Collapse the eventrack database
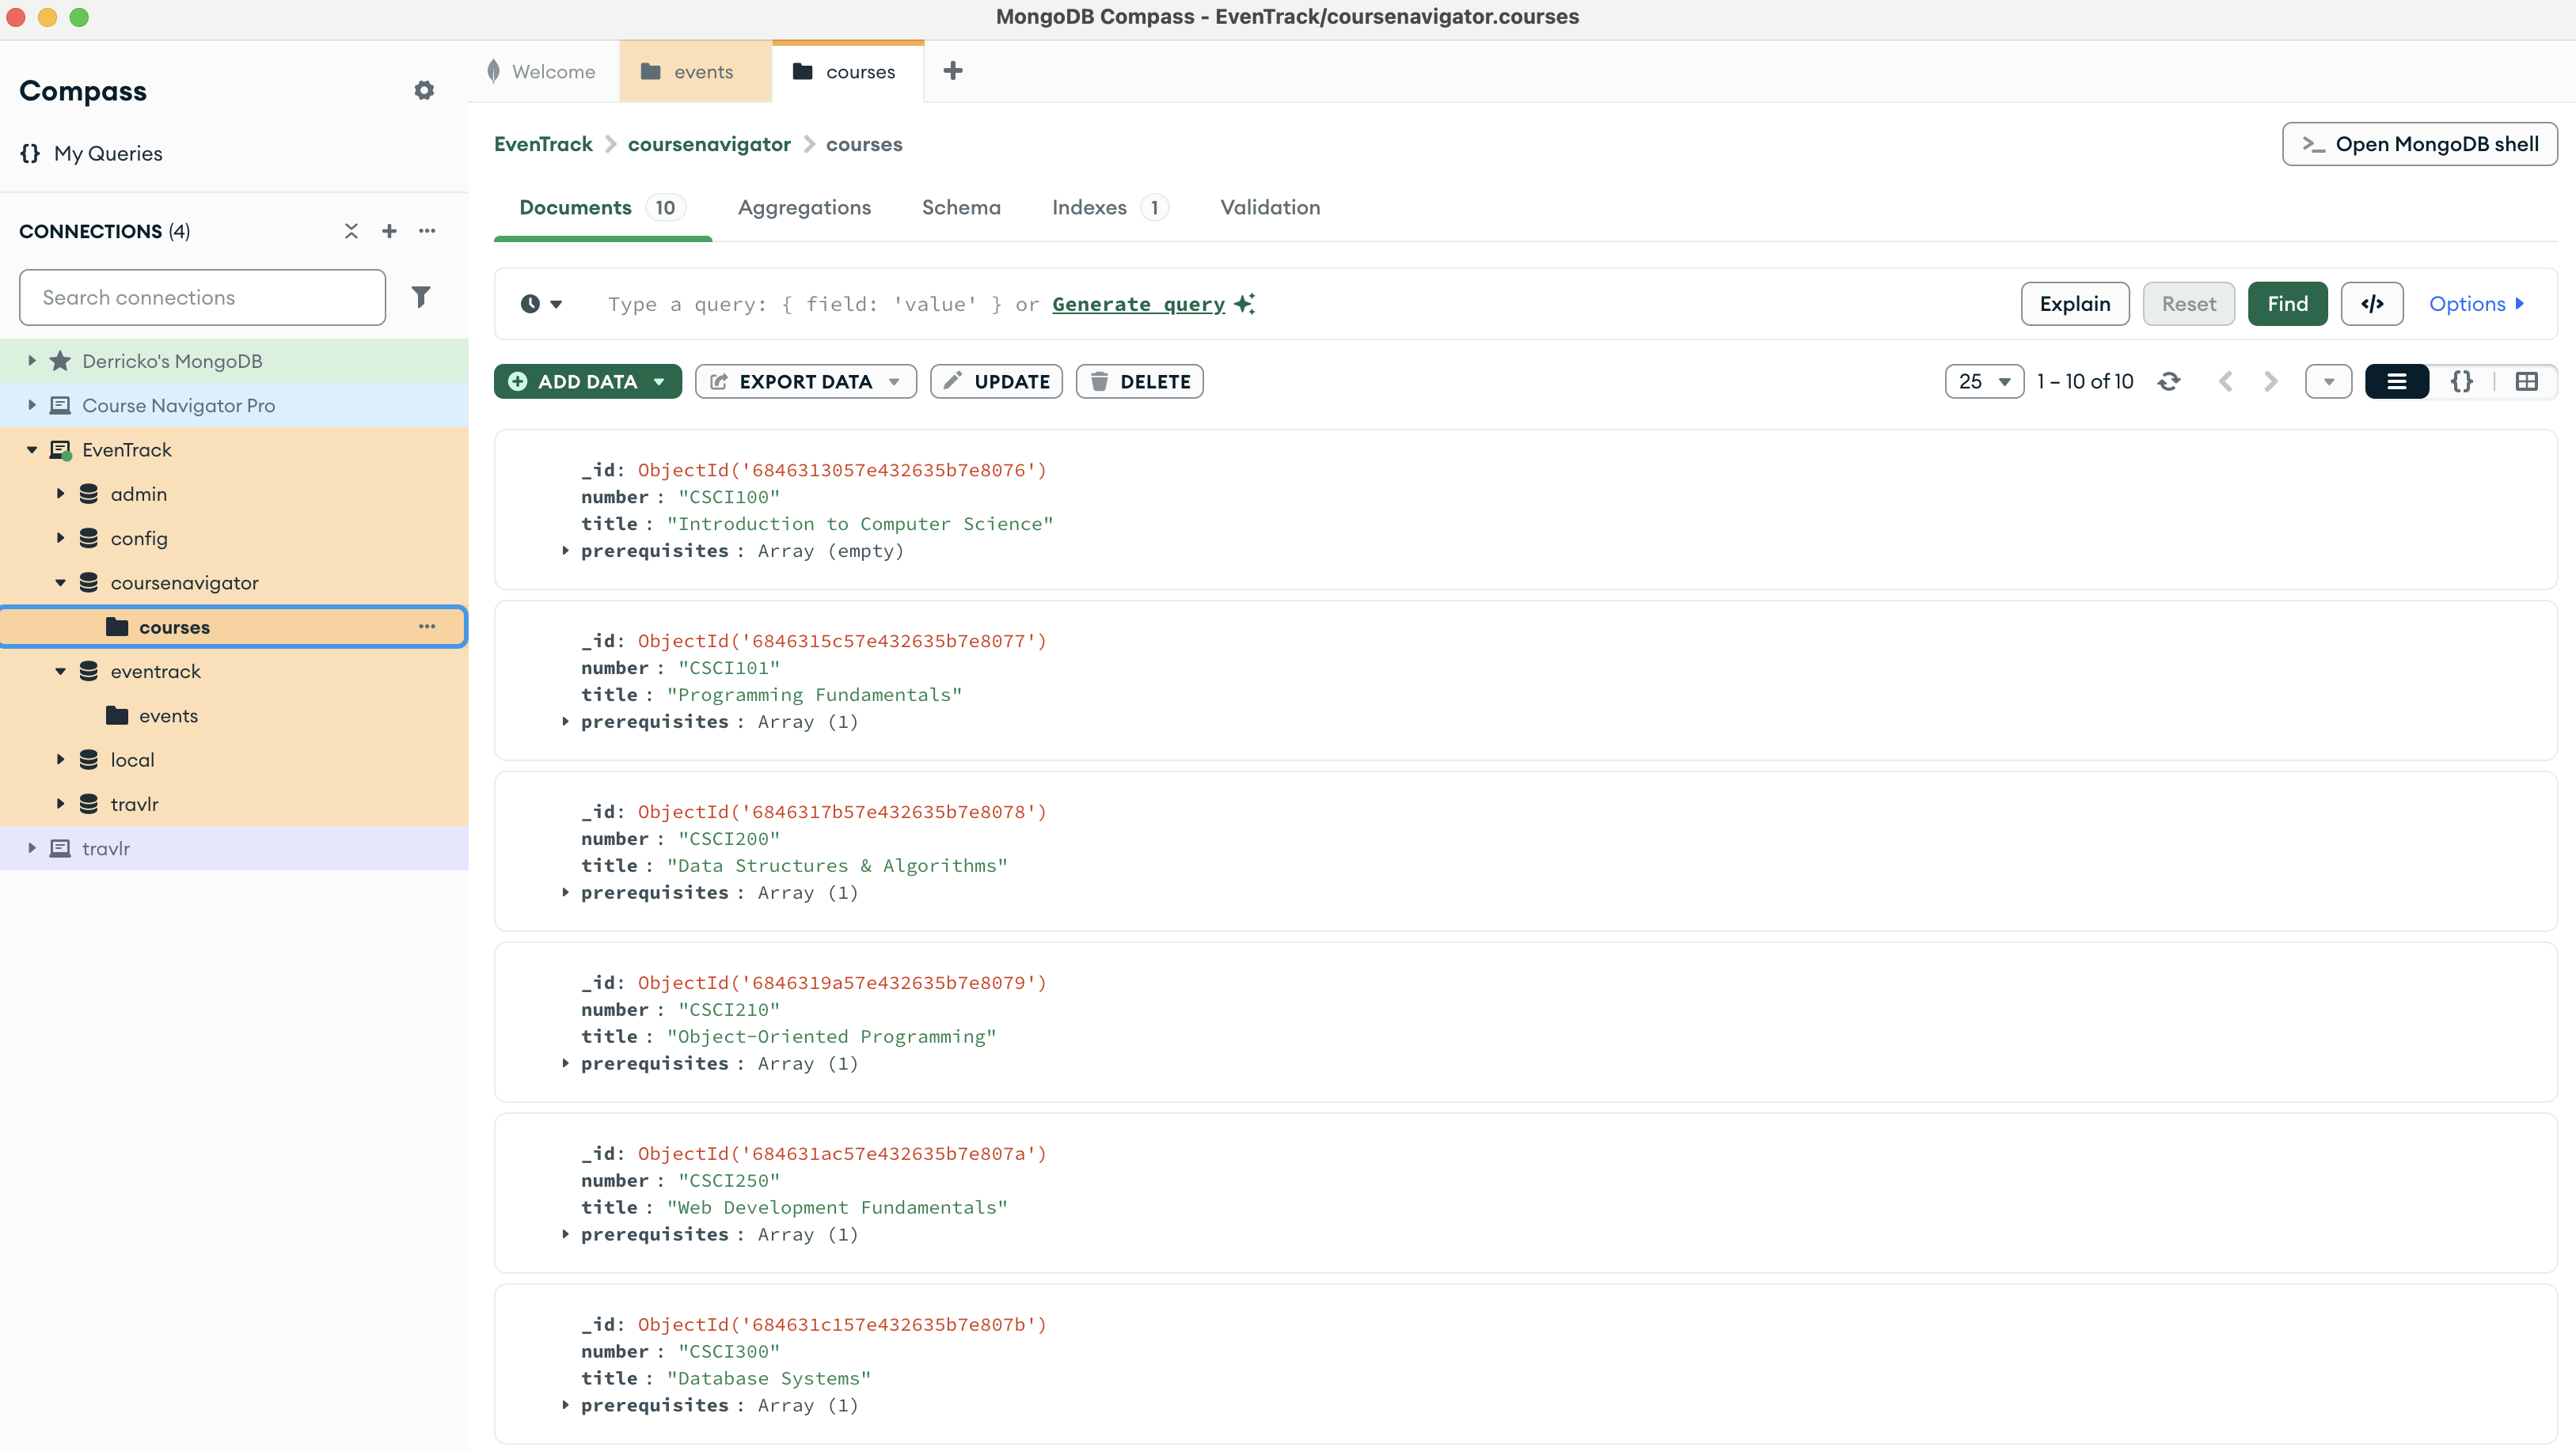Screen dimensions: 2576x1451 [x=60, y=672]
